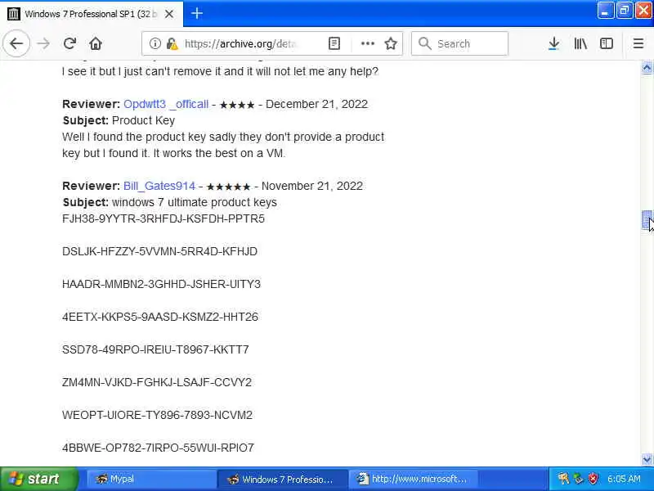Open page actions three-dot menu
Image resolution: width=654 pixels, height=491 pixels.
click(x=367, y=43)
